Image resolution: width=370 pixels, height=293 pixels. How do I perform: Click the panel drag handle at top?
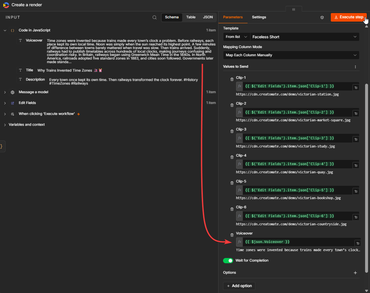[x=294, y=9]
